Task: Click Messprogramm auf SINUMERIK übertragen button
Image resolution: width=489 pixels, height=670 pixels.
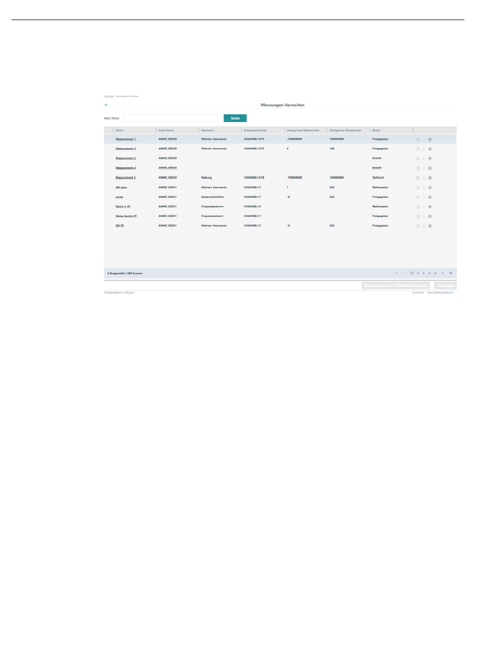Action: [396, 285]
